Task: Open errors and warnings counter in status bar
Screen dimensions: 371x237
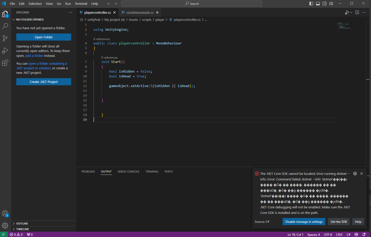Action: tap(16, 234)
